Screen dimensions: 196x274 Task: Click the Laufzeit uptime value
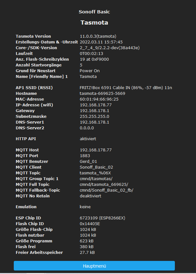point(91,54)
